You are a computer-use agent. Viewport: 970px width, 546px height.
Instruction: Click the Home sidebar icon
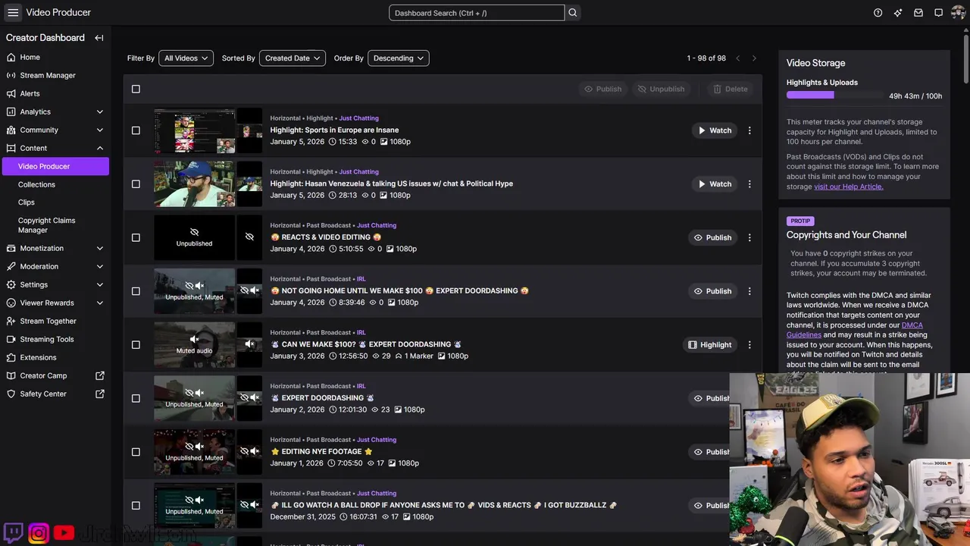click(x=11, y=57)
